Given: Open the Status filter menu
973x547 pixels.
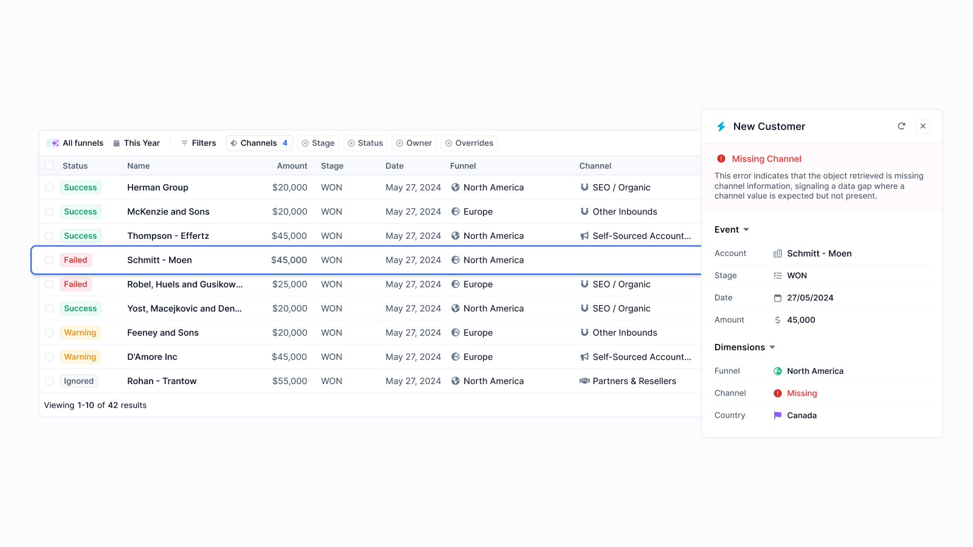Looking at the screenshot, I should [365, 143].
